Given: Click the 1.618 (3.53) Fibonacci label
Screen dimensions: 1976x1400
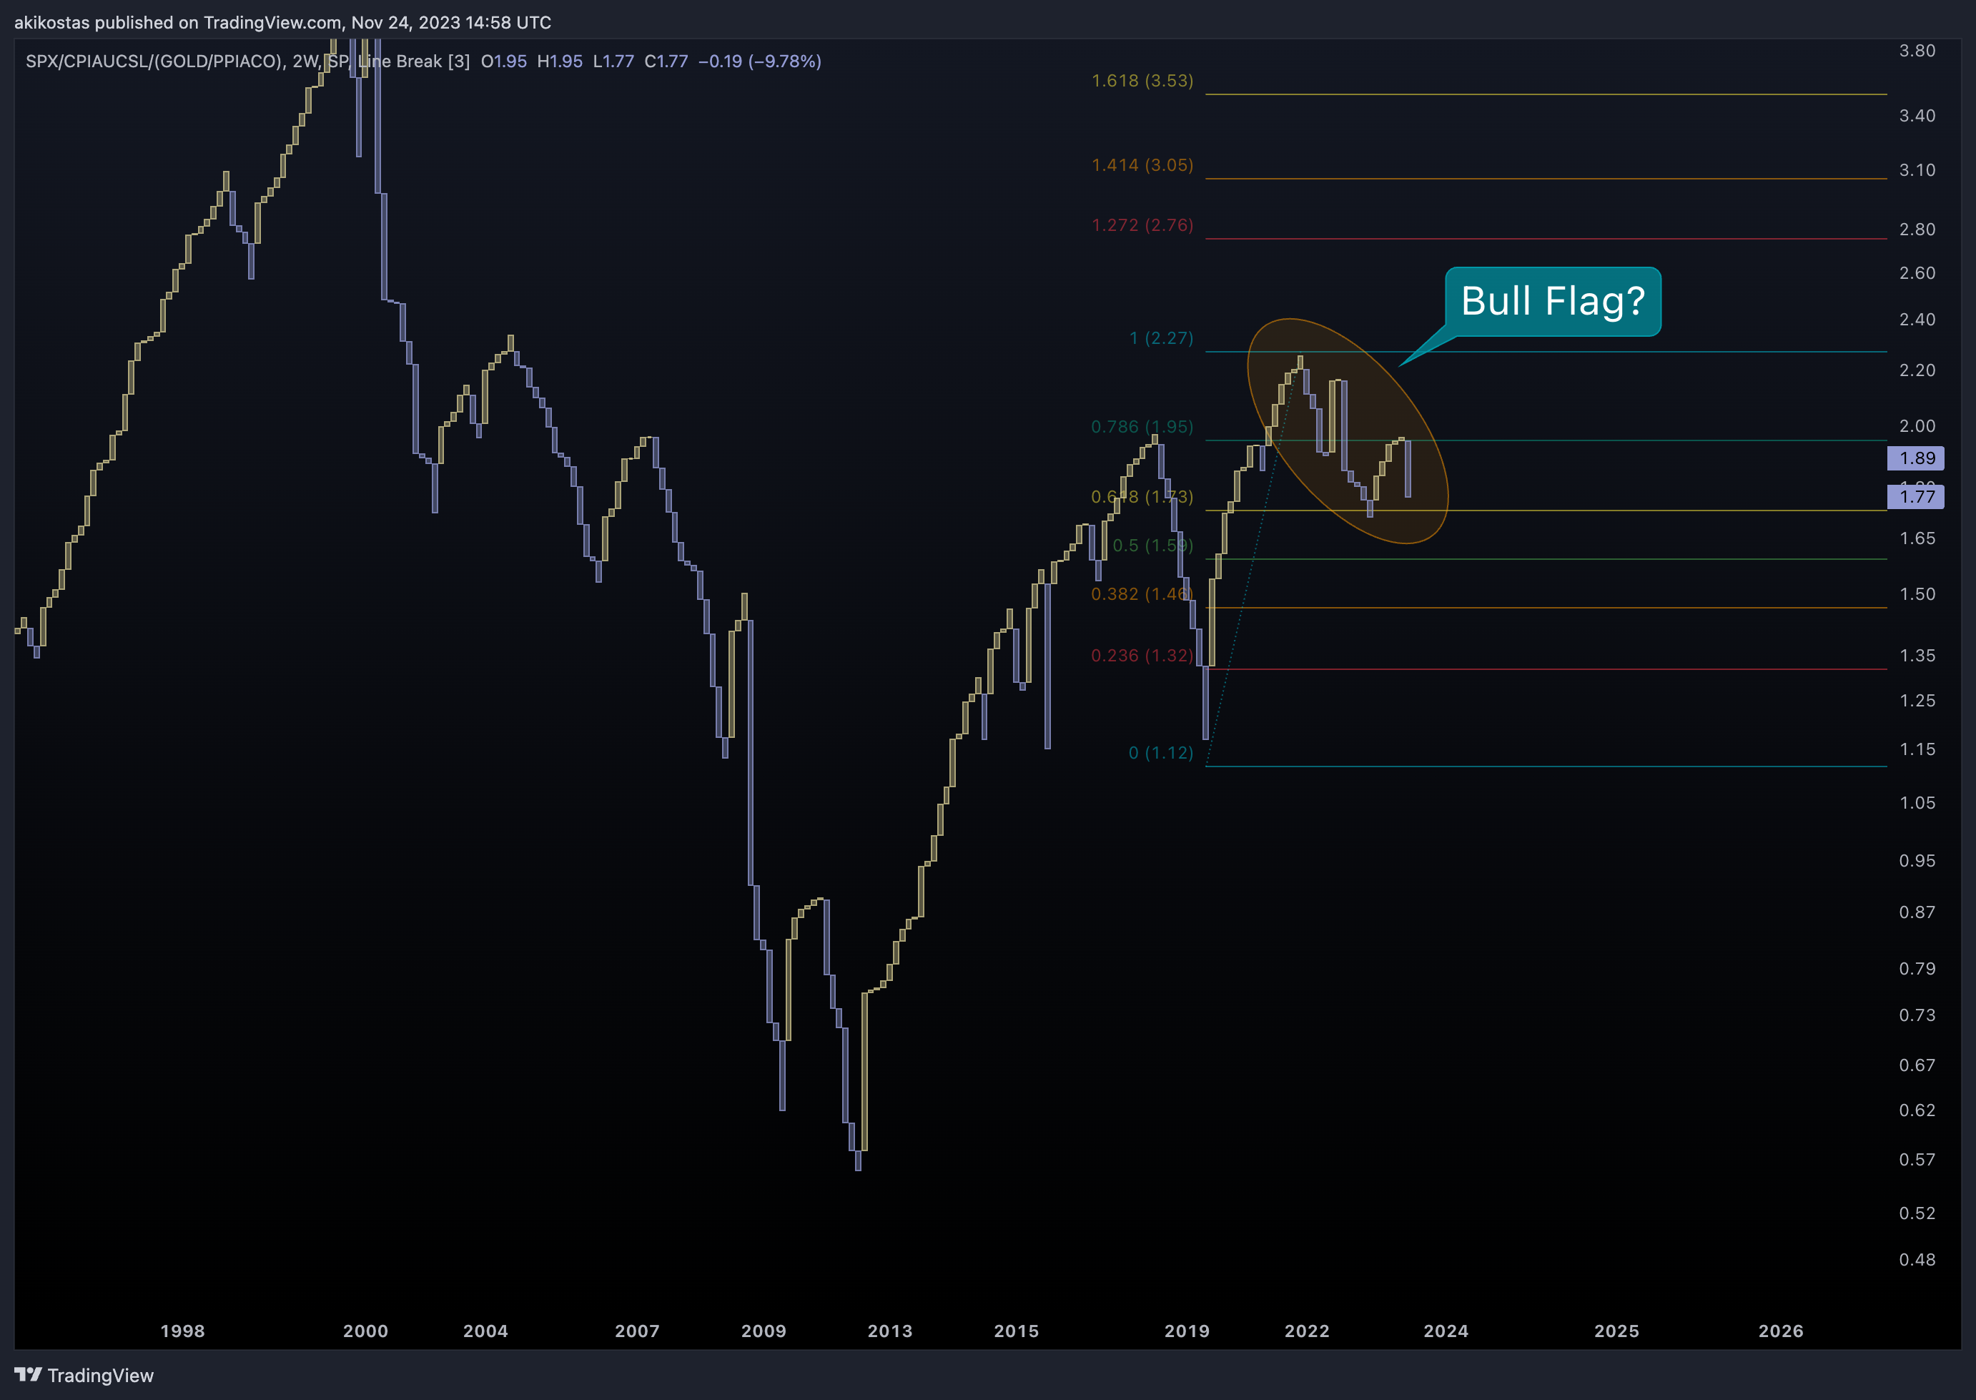Looking at the screenshot, I should pos(1142,80).
